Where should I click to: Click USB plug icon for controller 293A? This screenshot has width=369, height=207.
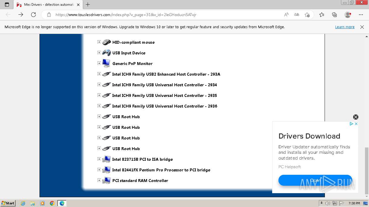106,74
